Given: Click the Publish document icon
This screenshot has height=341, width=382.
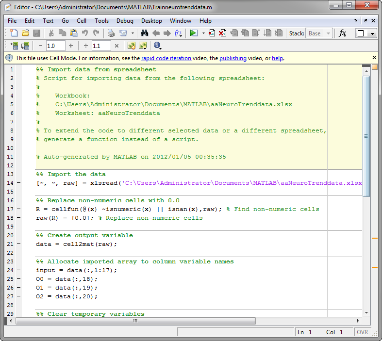Looking at the screenshot, I should click(x=123, y=33).
